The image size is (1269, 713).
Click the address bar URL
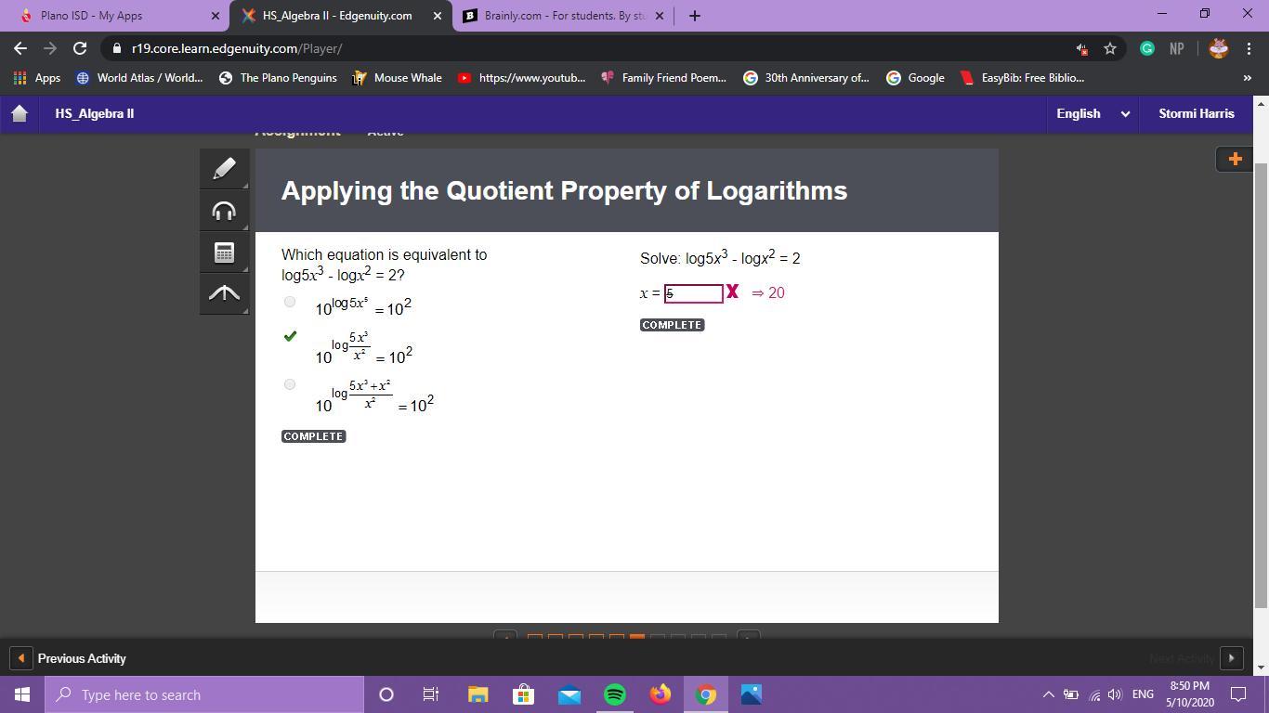click(237, 48)
